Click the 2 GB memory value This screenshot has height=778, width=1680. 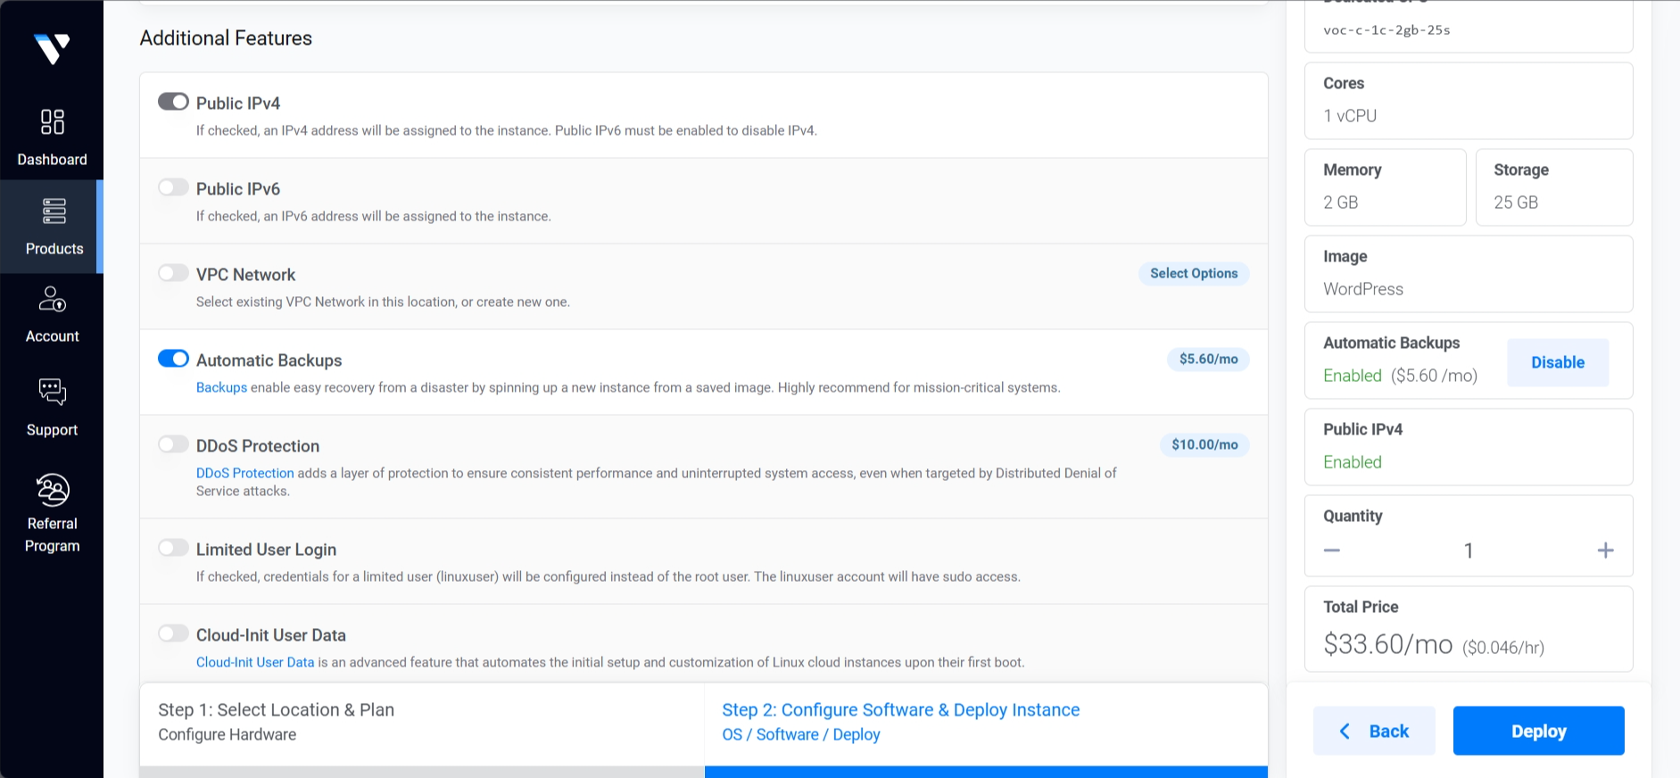(x=1340, y=203)
